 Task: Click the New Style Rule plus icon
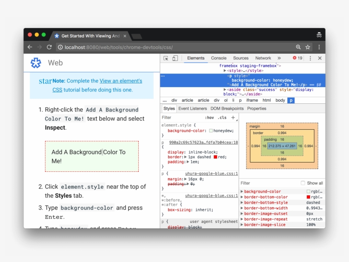pyautogui.click(x=233, y=118)
